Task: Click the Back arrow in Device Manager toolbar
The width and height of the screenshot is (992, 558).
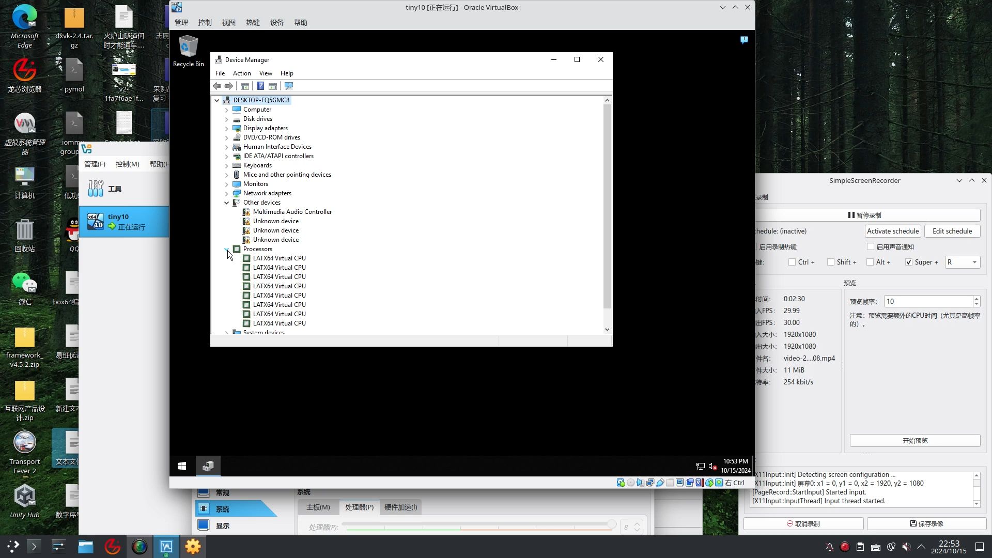Action: [x=217, y=86]
